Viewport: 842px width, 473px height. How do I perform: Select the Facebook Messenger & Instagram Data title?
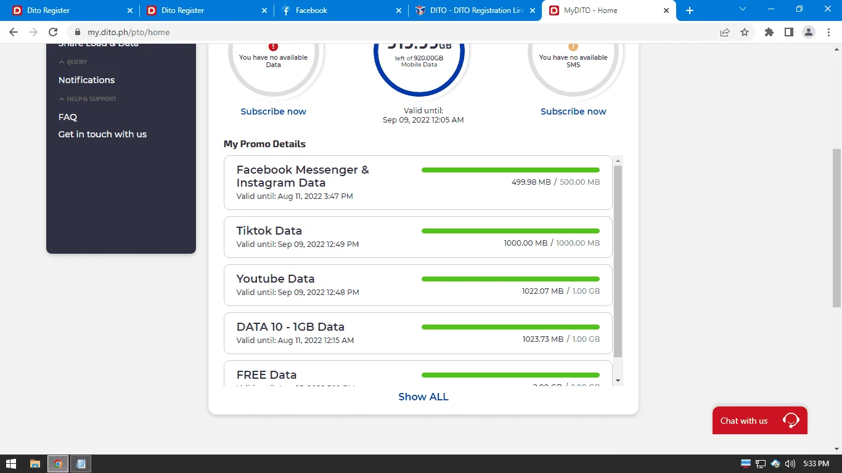pos(303,176)
